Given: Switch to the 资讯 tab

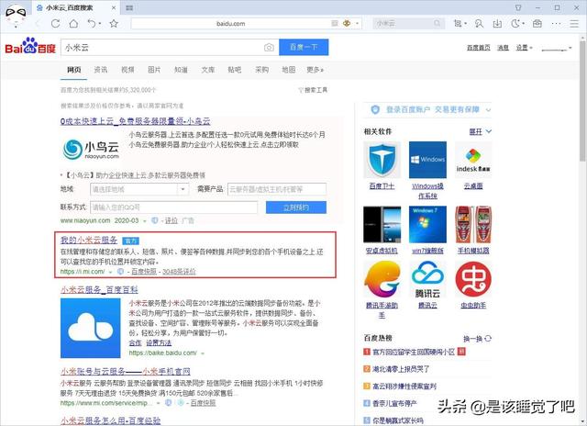Looking at the screenshot, I should [x=100, y=70].
